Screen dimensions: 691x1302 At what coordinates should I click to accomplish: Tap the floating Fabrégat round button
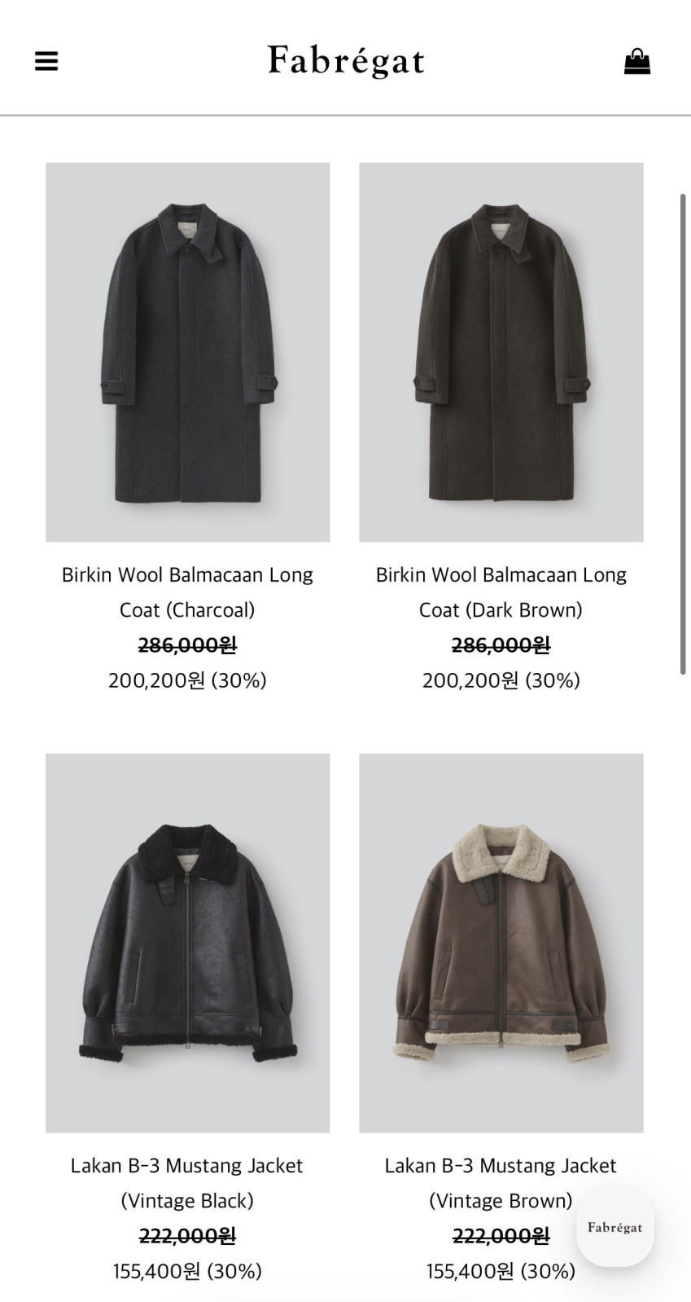click(x=615, y=1228)
